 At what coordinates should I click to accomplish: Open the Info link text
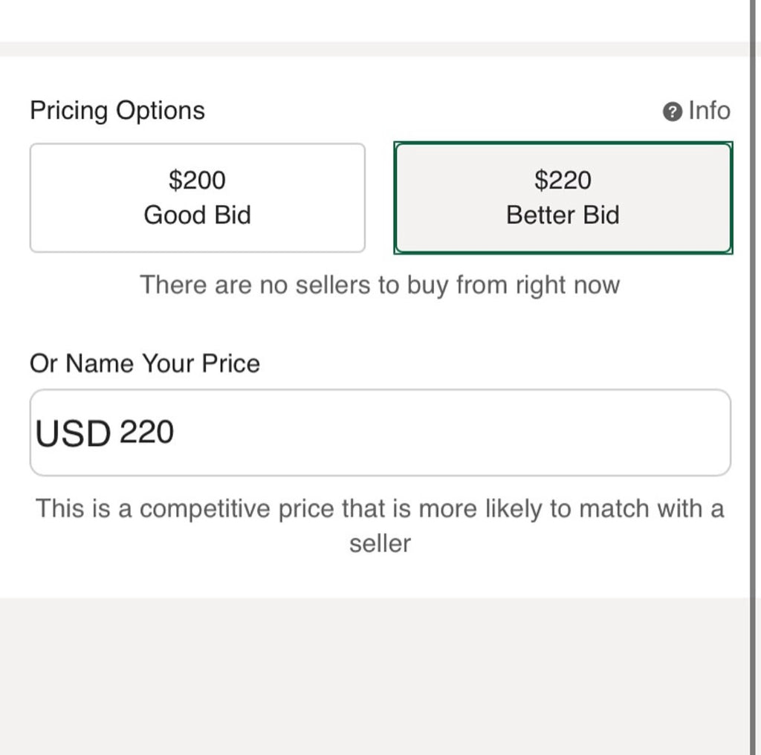[709, 111]
